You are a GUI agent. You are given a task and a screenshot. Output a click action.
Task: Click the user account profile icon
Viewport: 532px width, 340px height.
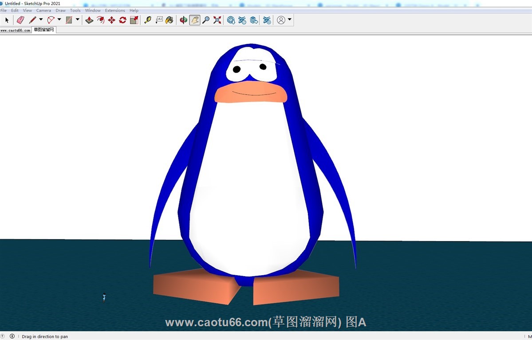(281, 20)
